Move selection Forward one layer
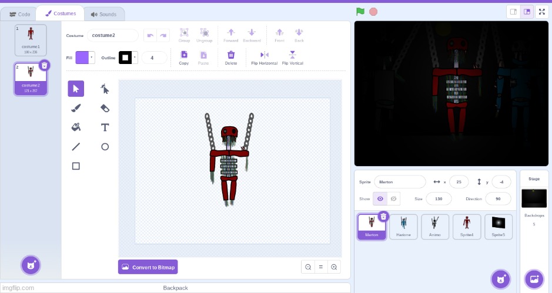Image resolution: width=552 pixels, height=293 pixels. coord(231,35)
